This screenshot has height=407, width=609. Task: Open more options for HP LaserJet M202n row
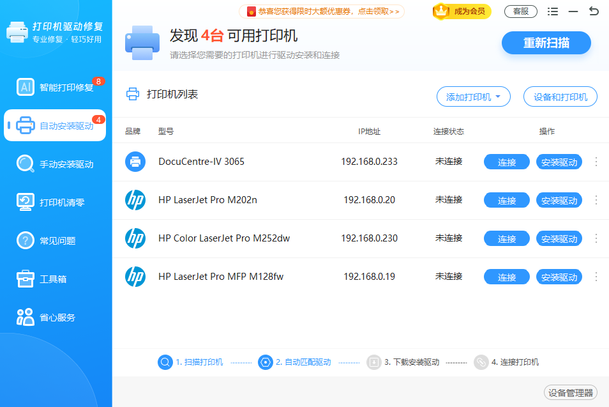[x=596, y=200]
